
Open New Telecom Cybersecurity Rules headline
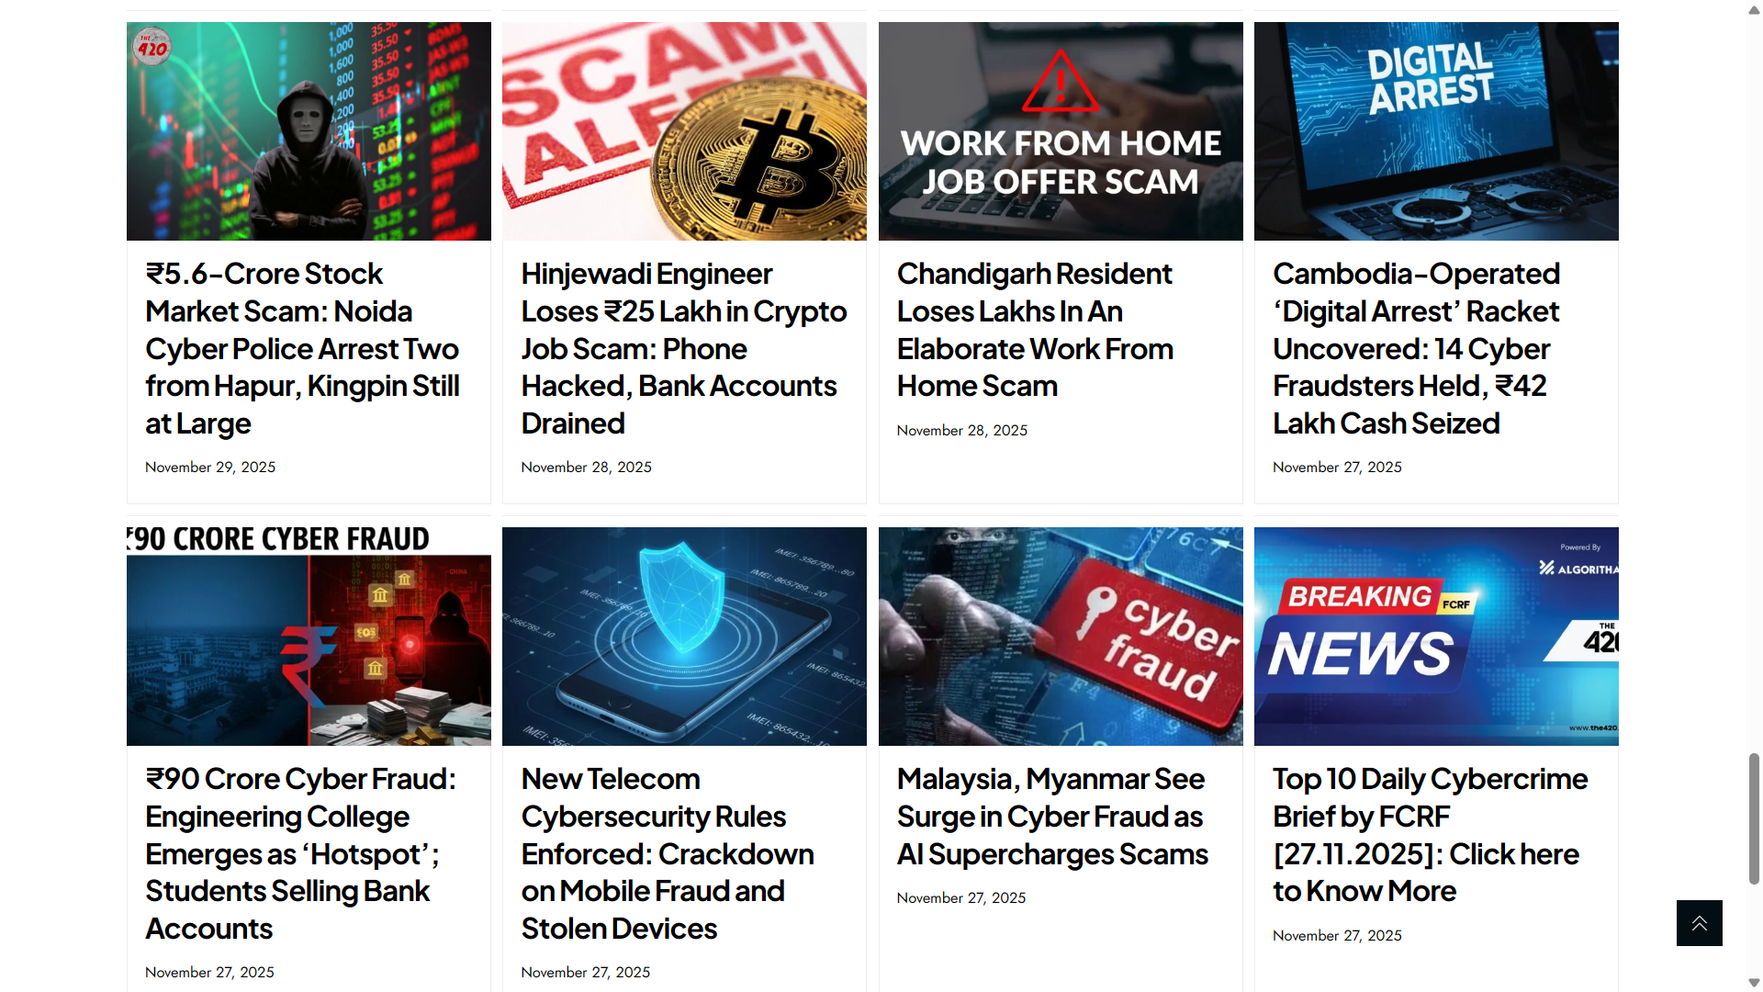point(668,853)
